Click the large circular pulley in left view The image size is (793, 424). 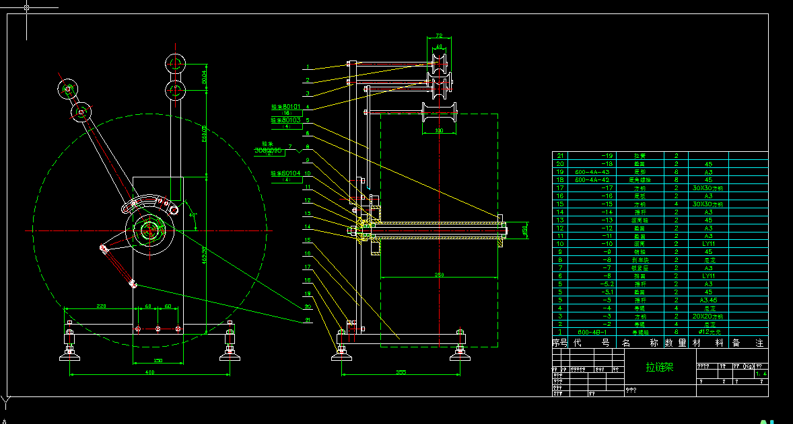pyautogui.click(x=148, y=232)
